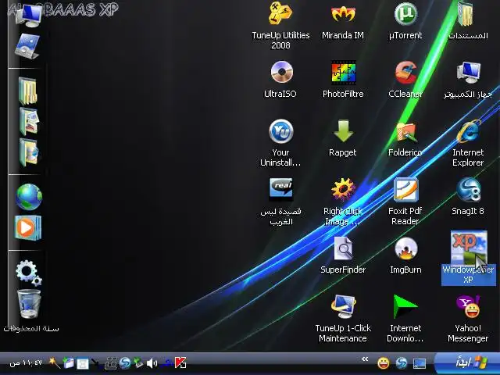The width and height of the screenshot is (500, 375).
Task: Select Internet Download Manager desktop icon
Action: [x=405, y=319]
